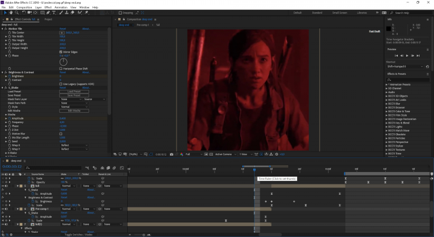Select the Clone Stamp tool
The width and height of the screenshot is (434, 237).
click(x=66, y=13)
